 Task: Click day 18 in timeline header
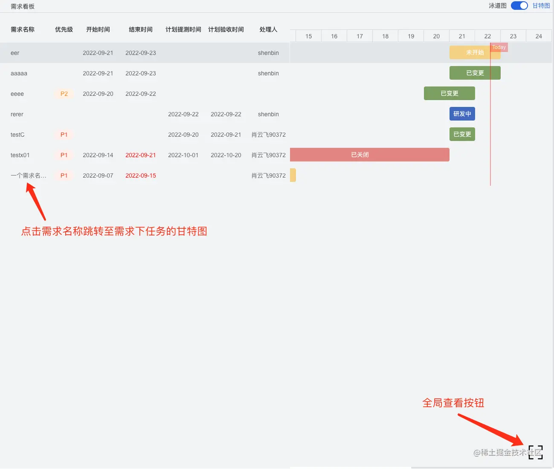(386, 36)
